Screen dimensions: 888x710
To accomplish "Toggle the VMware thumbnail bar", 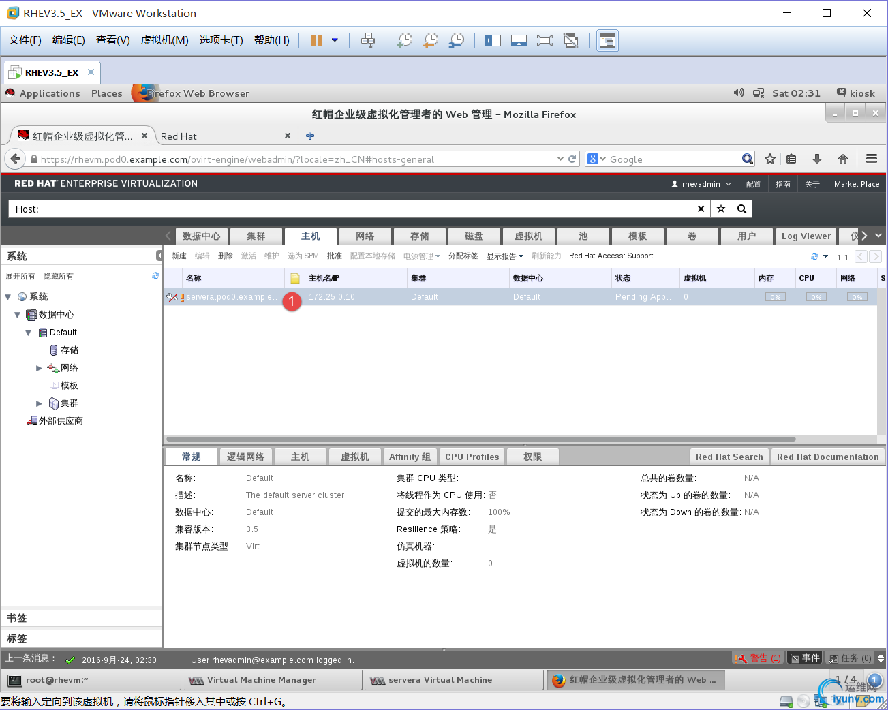I will click(x=519, y=40).
